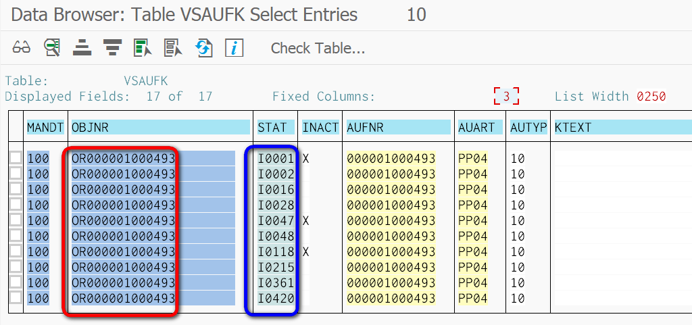Click the Check Table... button
The height and width of the screenshot is (325, 692).
(x=318, y=48)
